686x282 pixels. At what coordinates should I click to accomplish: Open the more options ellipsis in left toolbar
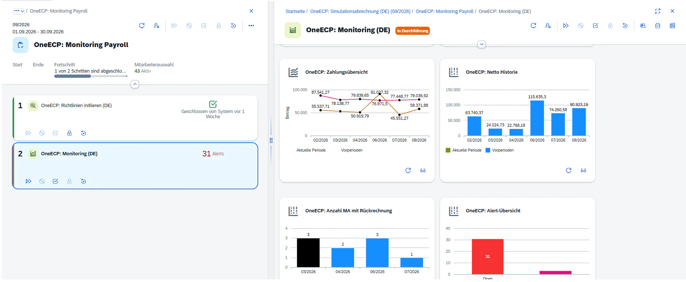point(251,26)
